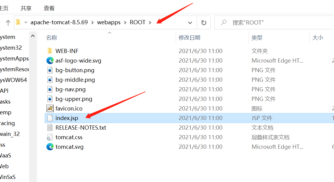
Task: Sort files by the 大小 column
Action: pos(318,38)
